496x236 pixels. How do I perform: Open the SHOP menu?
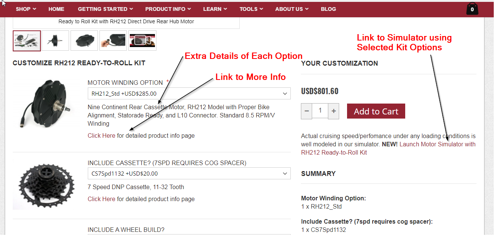point(26,9)
